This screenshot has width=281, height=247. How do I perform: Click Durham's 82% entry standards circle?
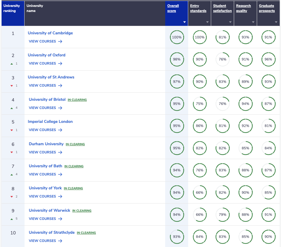pos(200,148)
